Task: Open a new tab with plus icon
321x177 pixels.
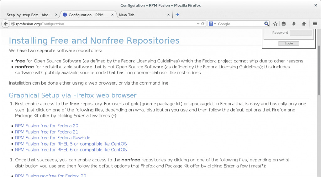Action: tap(177, 15)
